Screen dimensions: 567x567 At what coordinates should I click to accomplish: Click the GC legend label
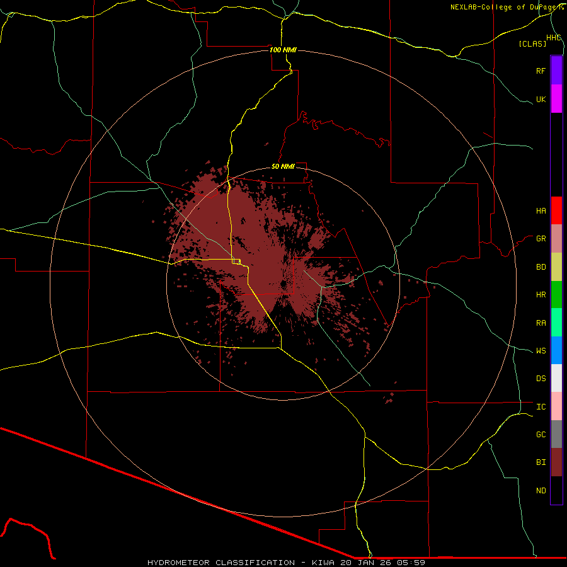pyautogui.click(x=541, y=435)
